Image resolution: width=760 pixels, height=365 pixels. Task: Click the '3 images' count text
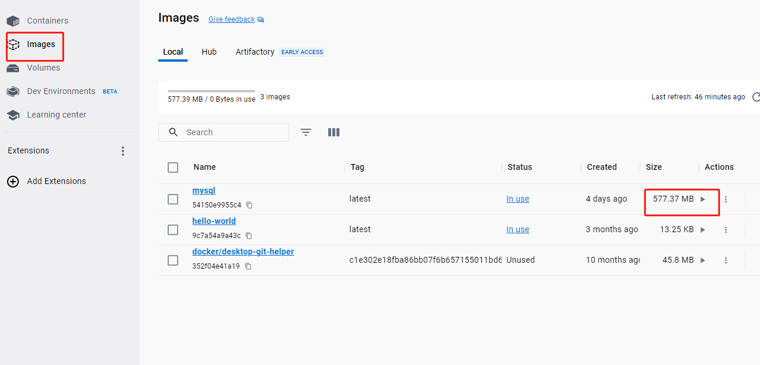275,97
